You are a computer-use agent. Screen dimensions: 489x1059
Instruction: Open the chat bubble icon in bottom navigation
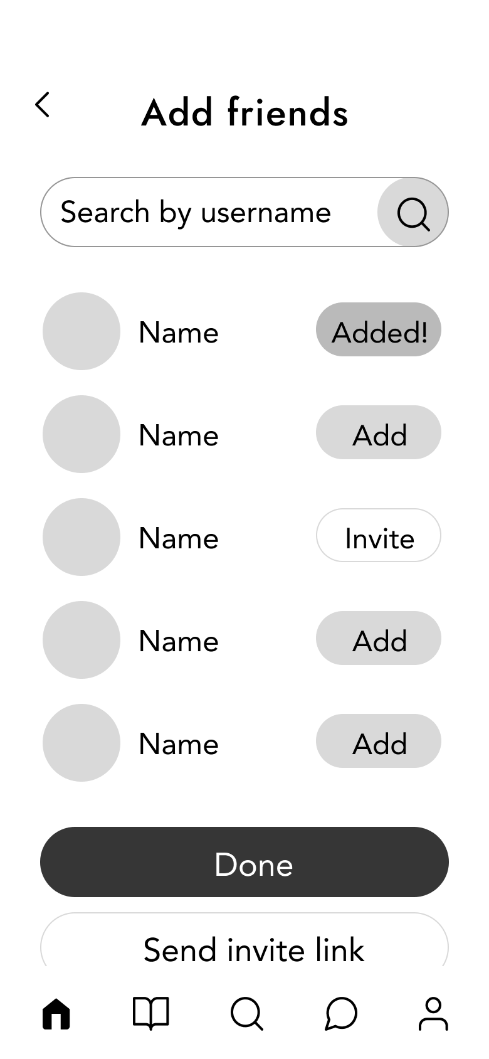[339, 1013]
